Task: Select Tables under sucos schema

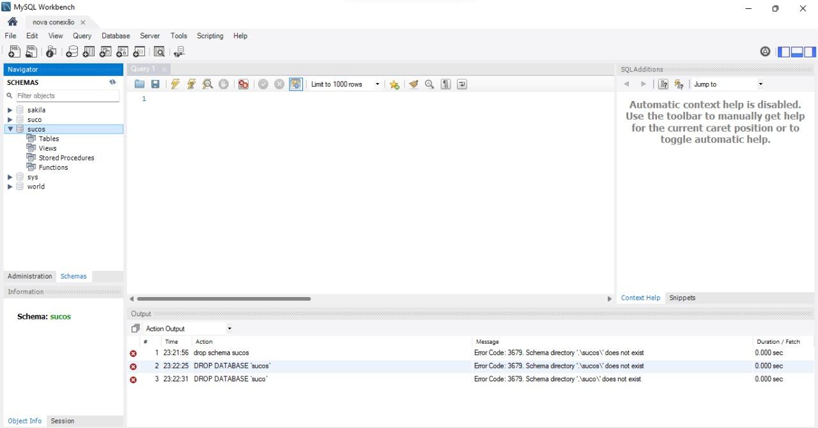Action: [x=49, y=139]
